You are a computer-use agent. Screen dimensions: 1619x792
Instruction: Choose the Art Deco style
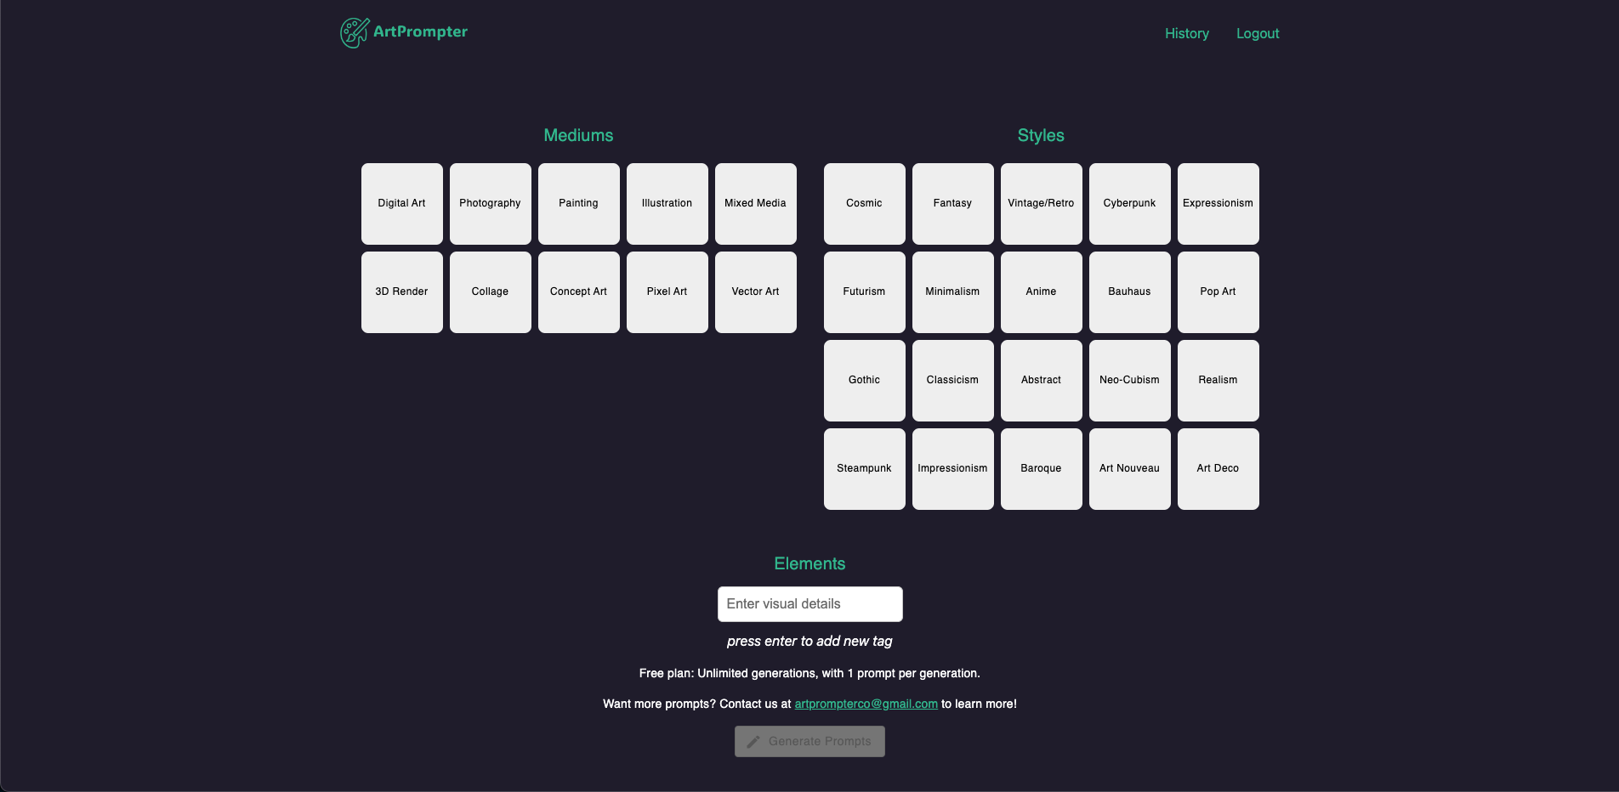pyautogui.click(x=1219, y=469)
